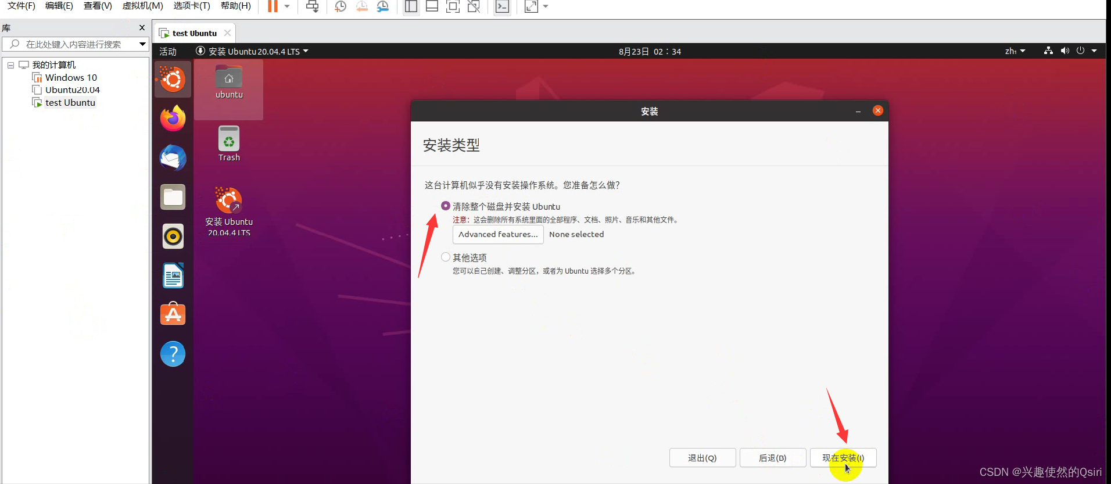Select the 安装 Ubuntu 20.04.4 LTS desktop icon
This screenshot has height=484, width=1111.
click(x=229, y=211)
